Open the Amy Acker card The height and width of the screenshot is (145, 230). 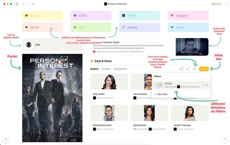(109, 88)
